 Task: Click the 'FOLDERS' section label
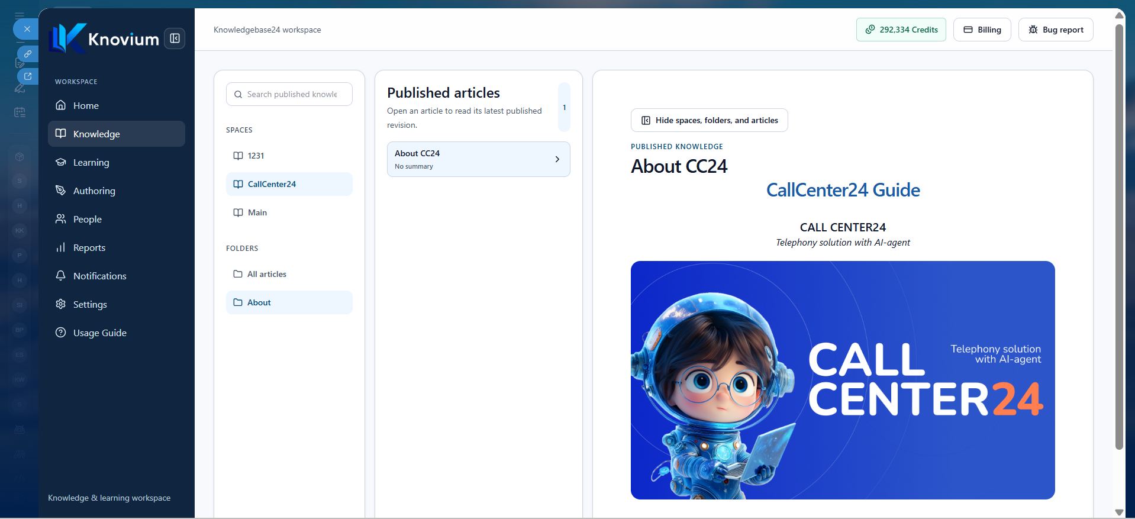coord(242,249)
